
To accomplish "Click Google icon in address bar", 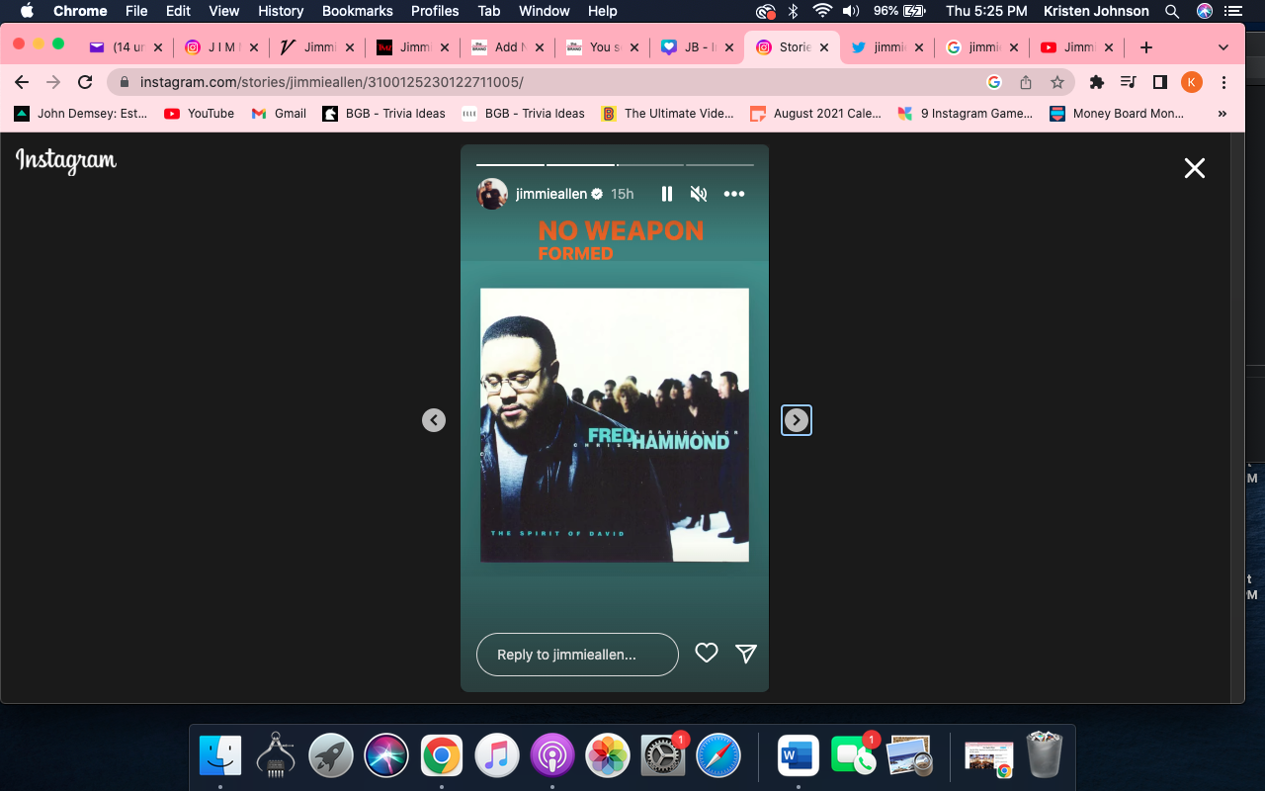I will [x=994, y=82].
